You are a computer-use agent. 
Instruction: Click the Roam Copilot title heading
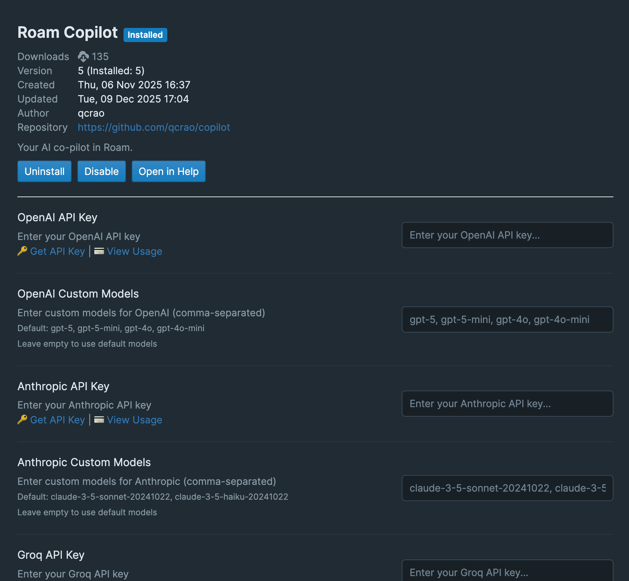coord(67,33)
